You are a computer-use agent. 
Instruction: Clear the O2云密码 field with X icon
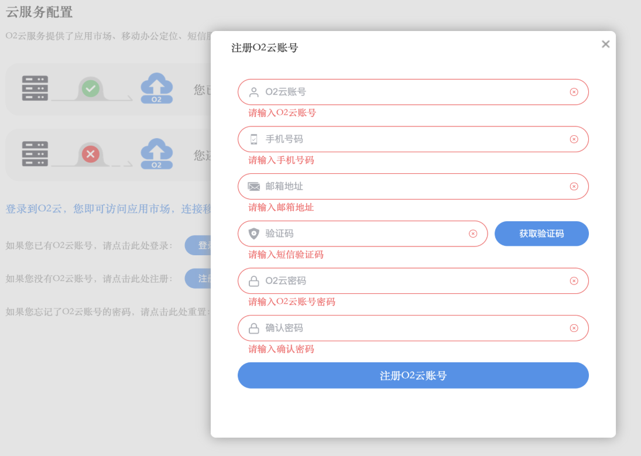pos(574,281)
